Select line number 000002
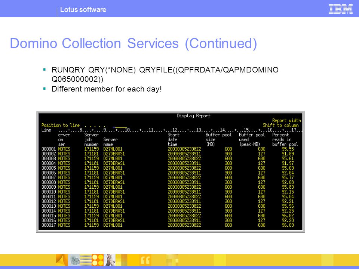This screenshot has width=359, height=269. pyautogui.click(x=49, y=154)
